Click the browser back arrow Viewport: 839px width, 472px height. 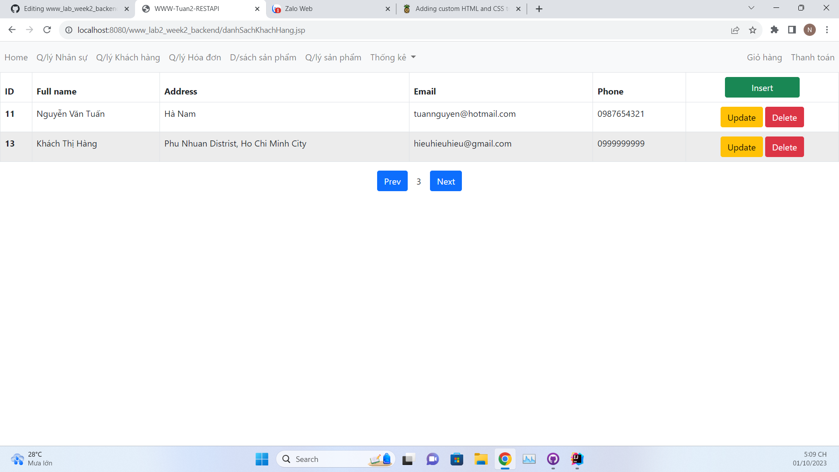[x=12, y=30]
